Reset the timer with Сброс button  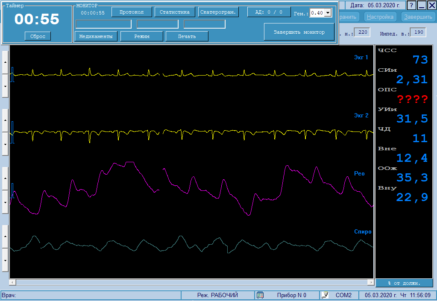click(38, 36)
